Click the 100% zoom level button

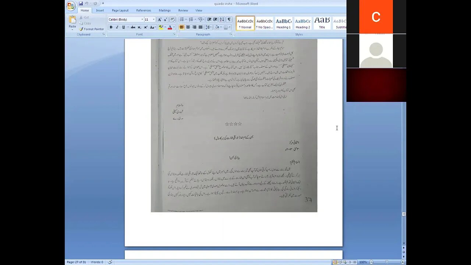click(363, 262)
